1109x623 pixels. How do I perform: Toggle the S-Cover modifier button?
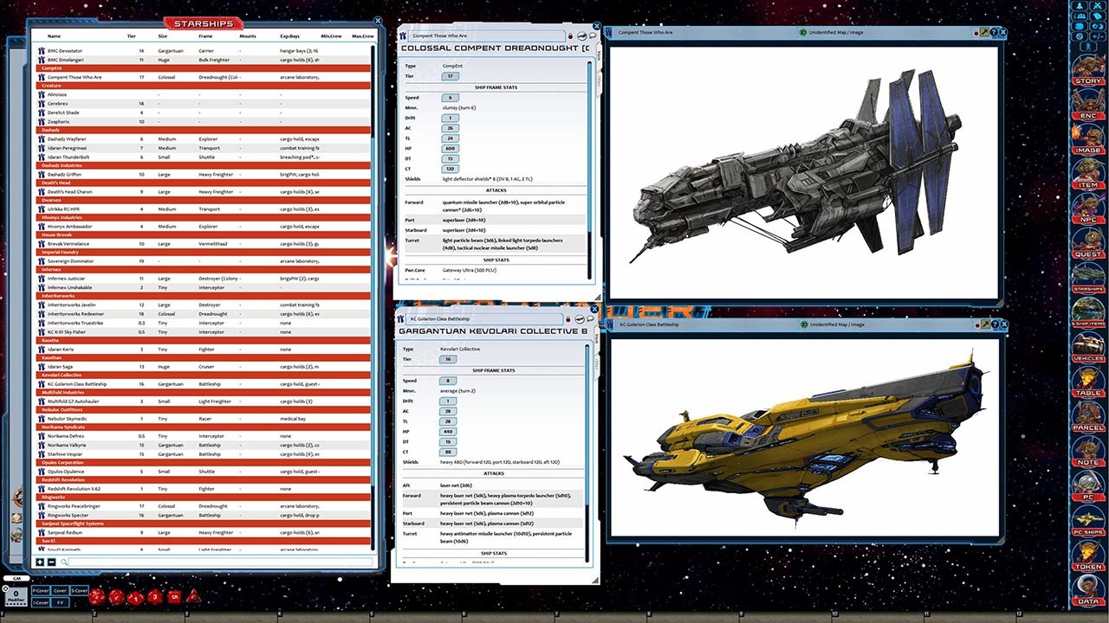point(79,590)
